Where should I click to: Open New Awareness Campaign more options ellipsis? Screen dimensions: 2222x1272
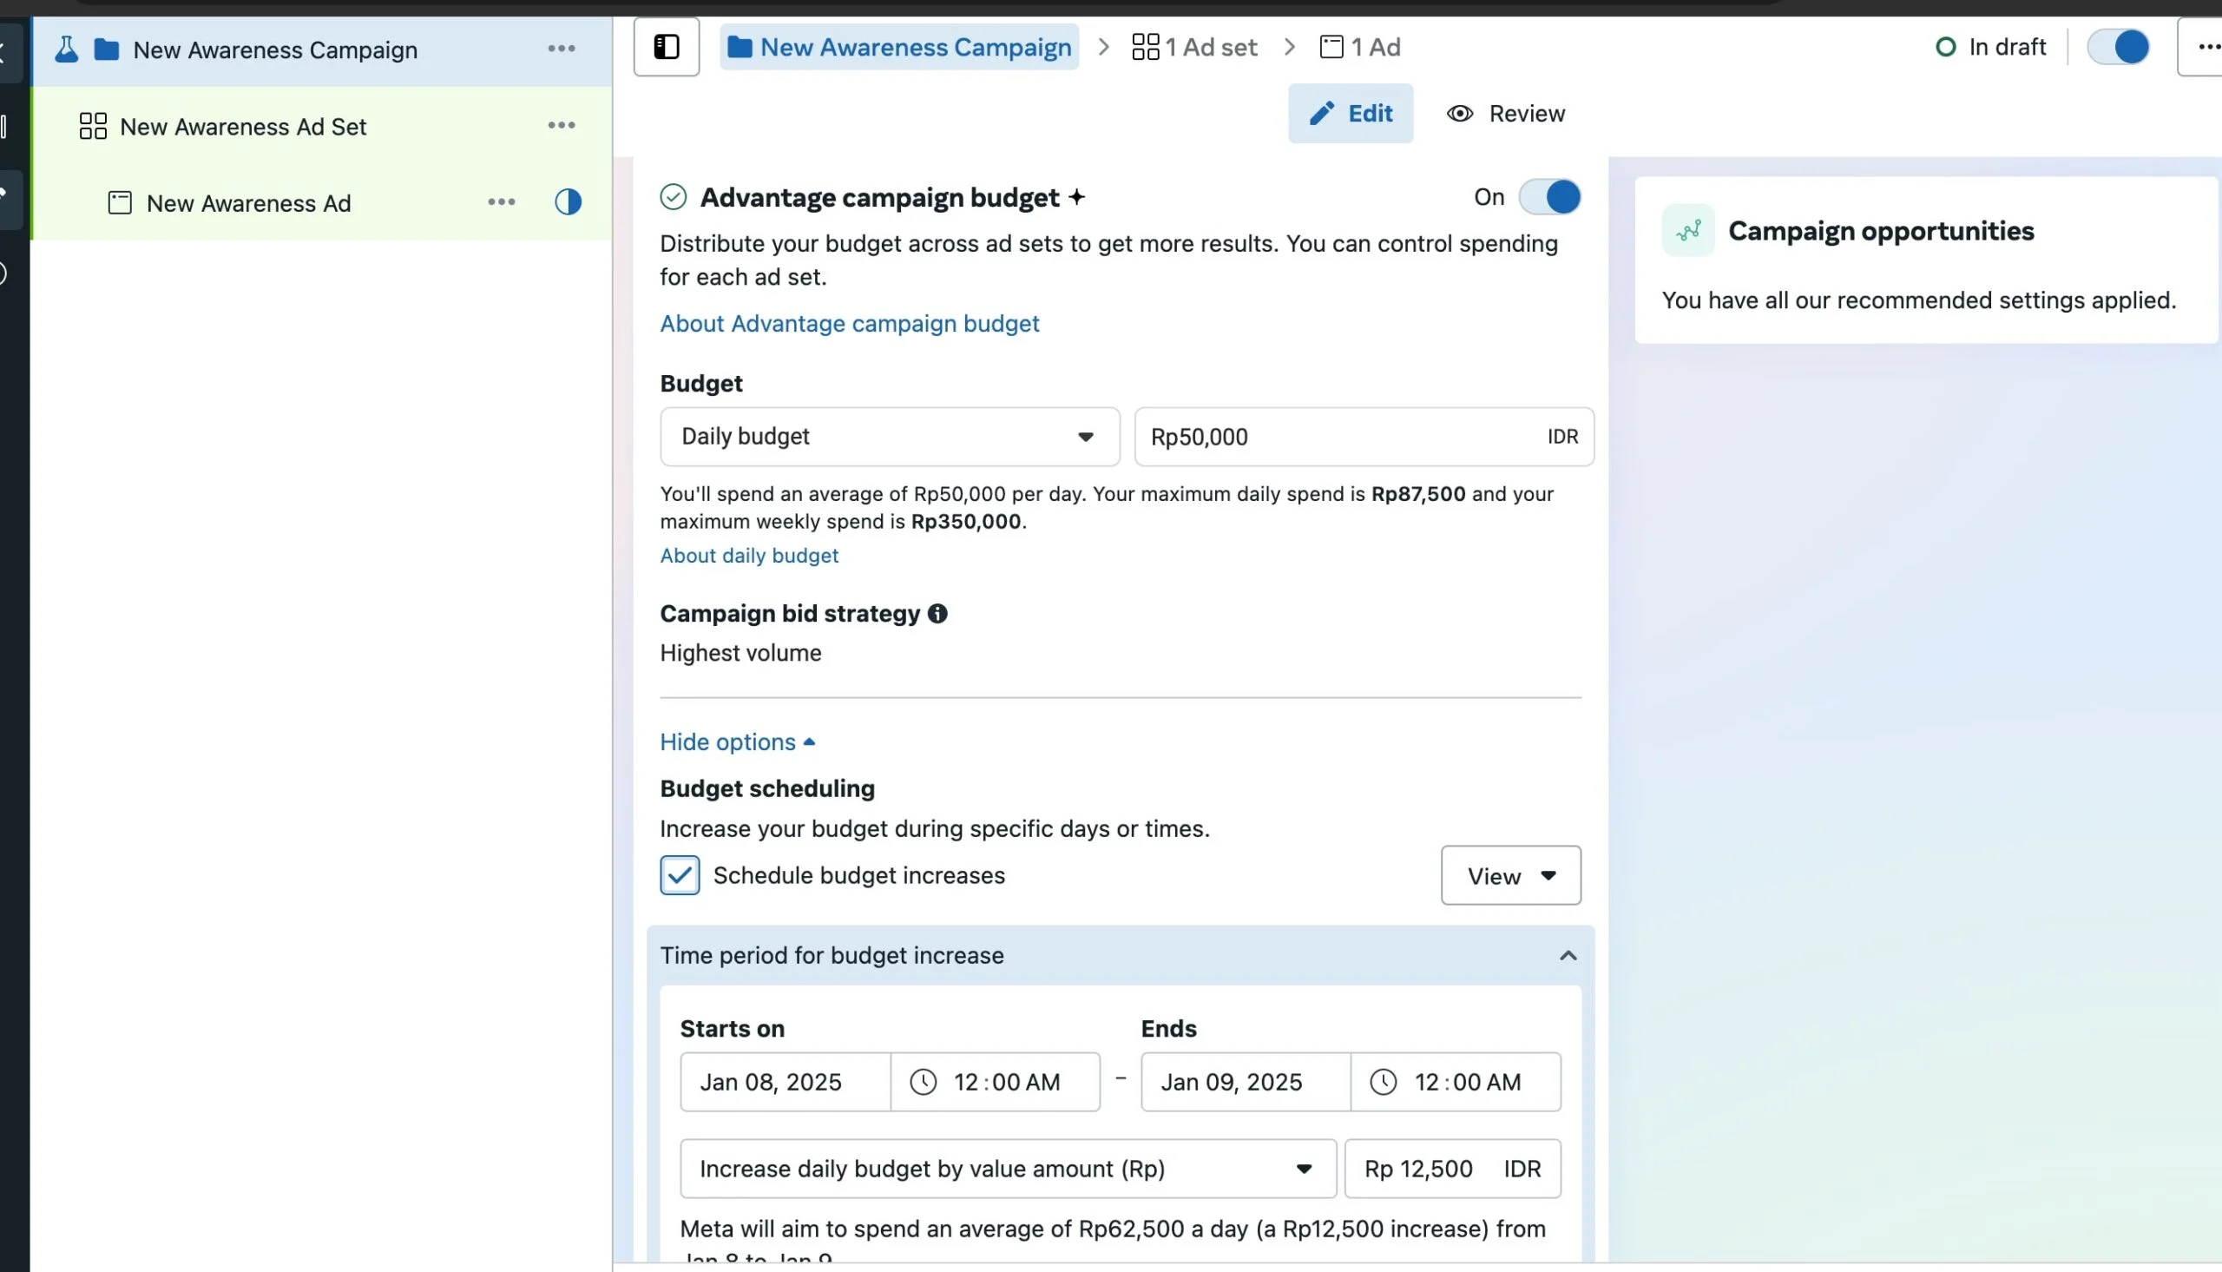point(562,49)
